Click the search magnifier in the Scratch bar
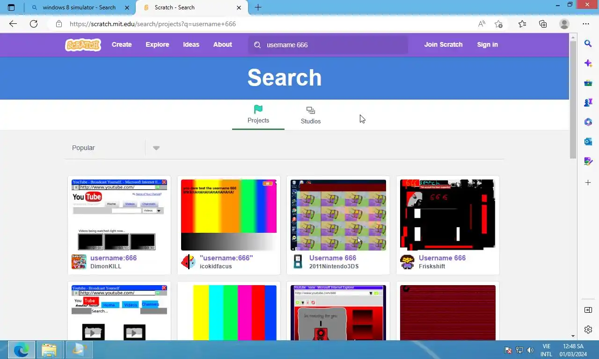This screenshot has height=359, width=599. [257, 45]
